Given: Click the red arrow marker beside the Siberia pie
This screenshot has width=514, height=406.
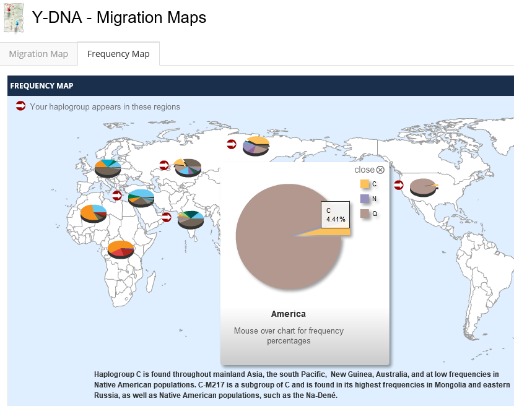Looking at the screenshot, I should 232,144.
